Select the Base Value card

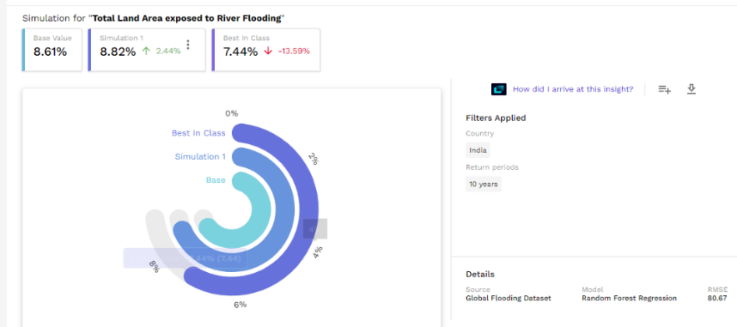[x=52, y=50]
